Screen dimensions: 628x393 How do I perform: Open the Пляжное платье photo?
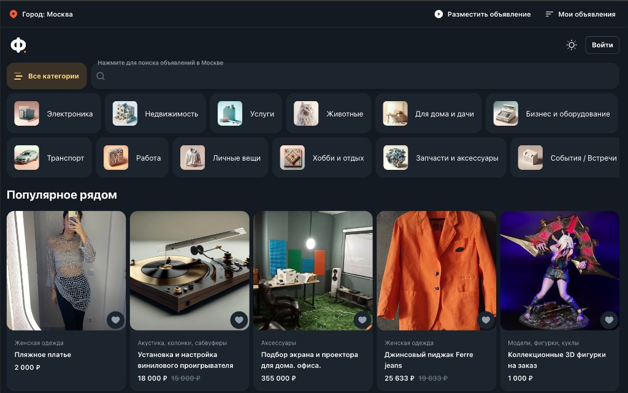tap(66, 270)
